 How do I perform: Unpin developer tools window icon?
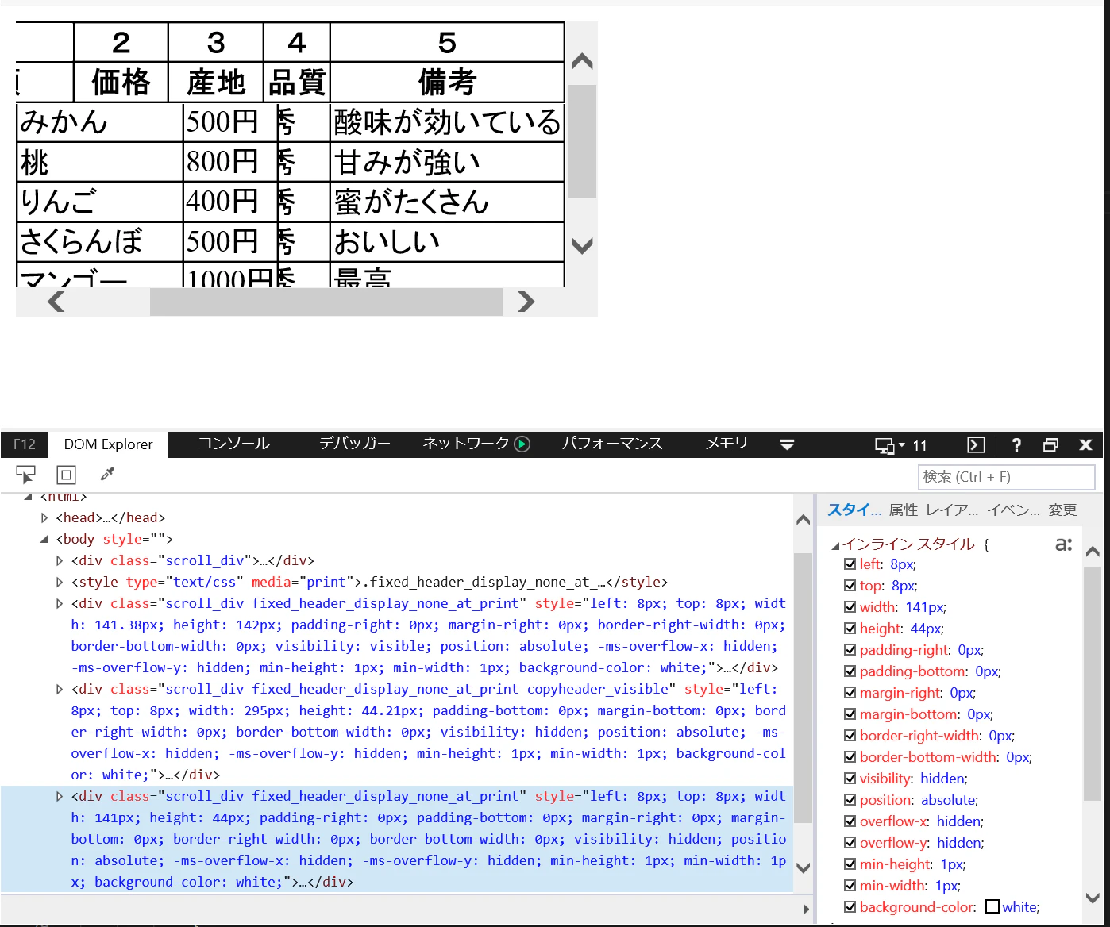pos(1050,445)
